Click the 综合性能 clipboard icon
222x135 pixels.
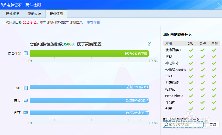coord(26,53)
